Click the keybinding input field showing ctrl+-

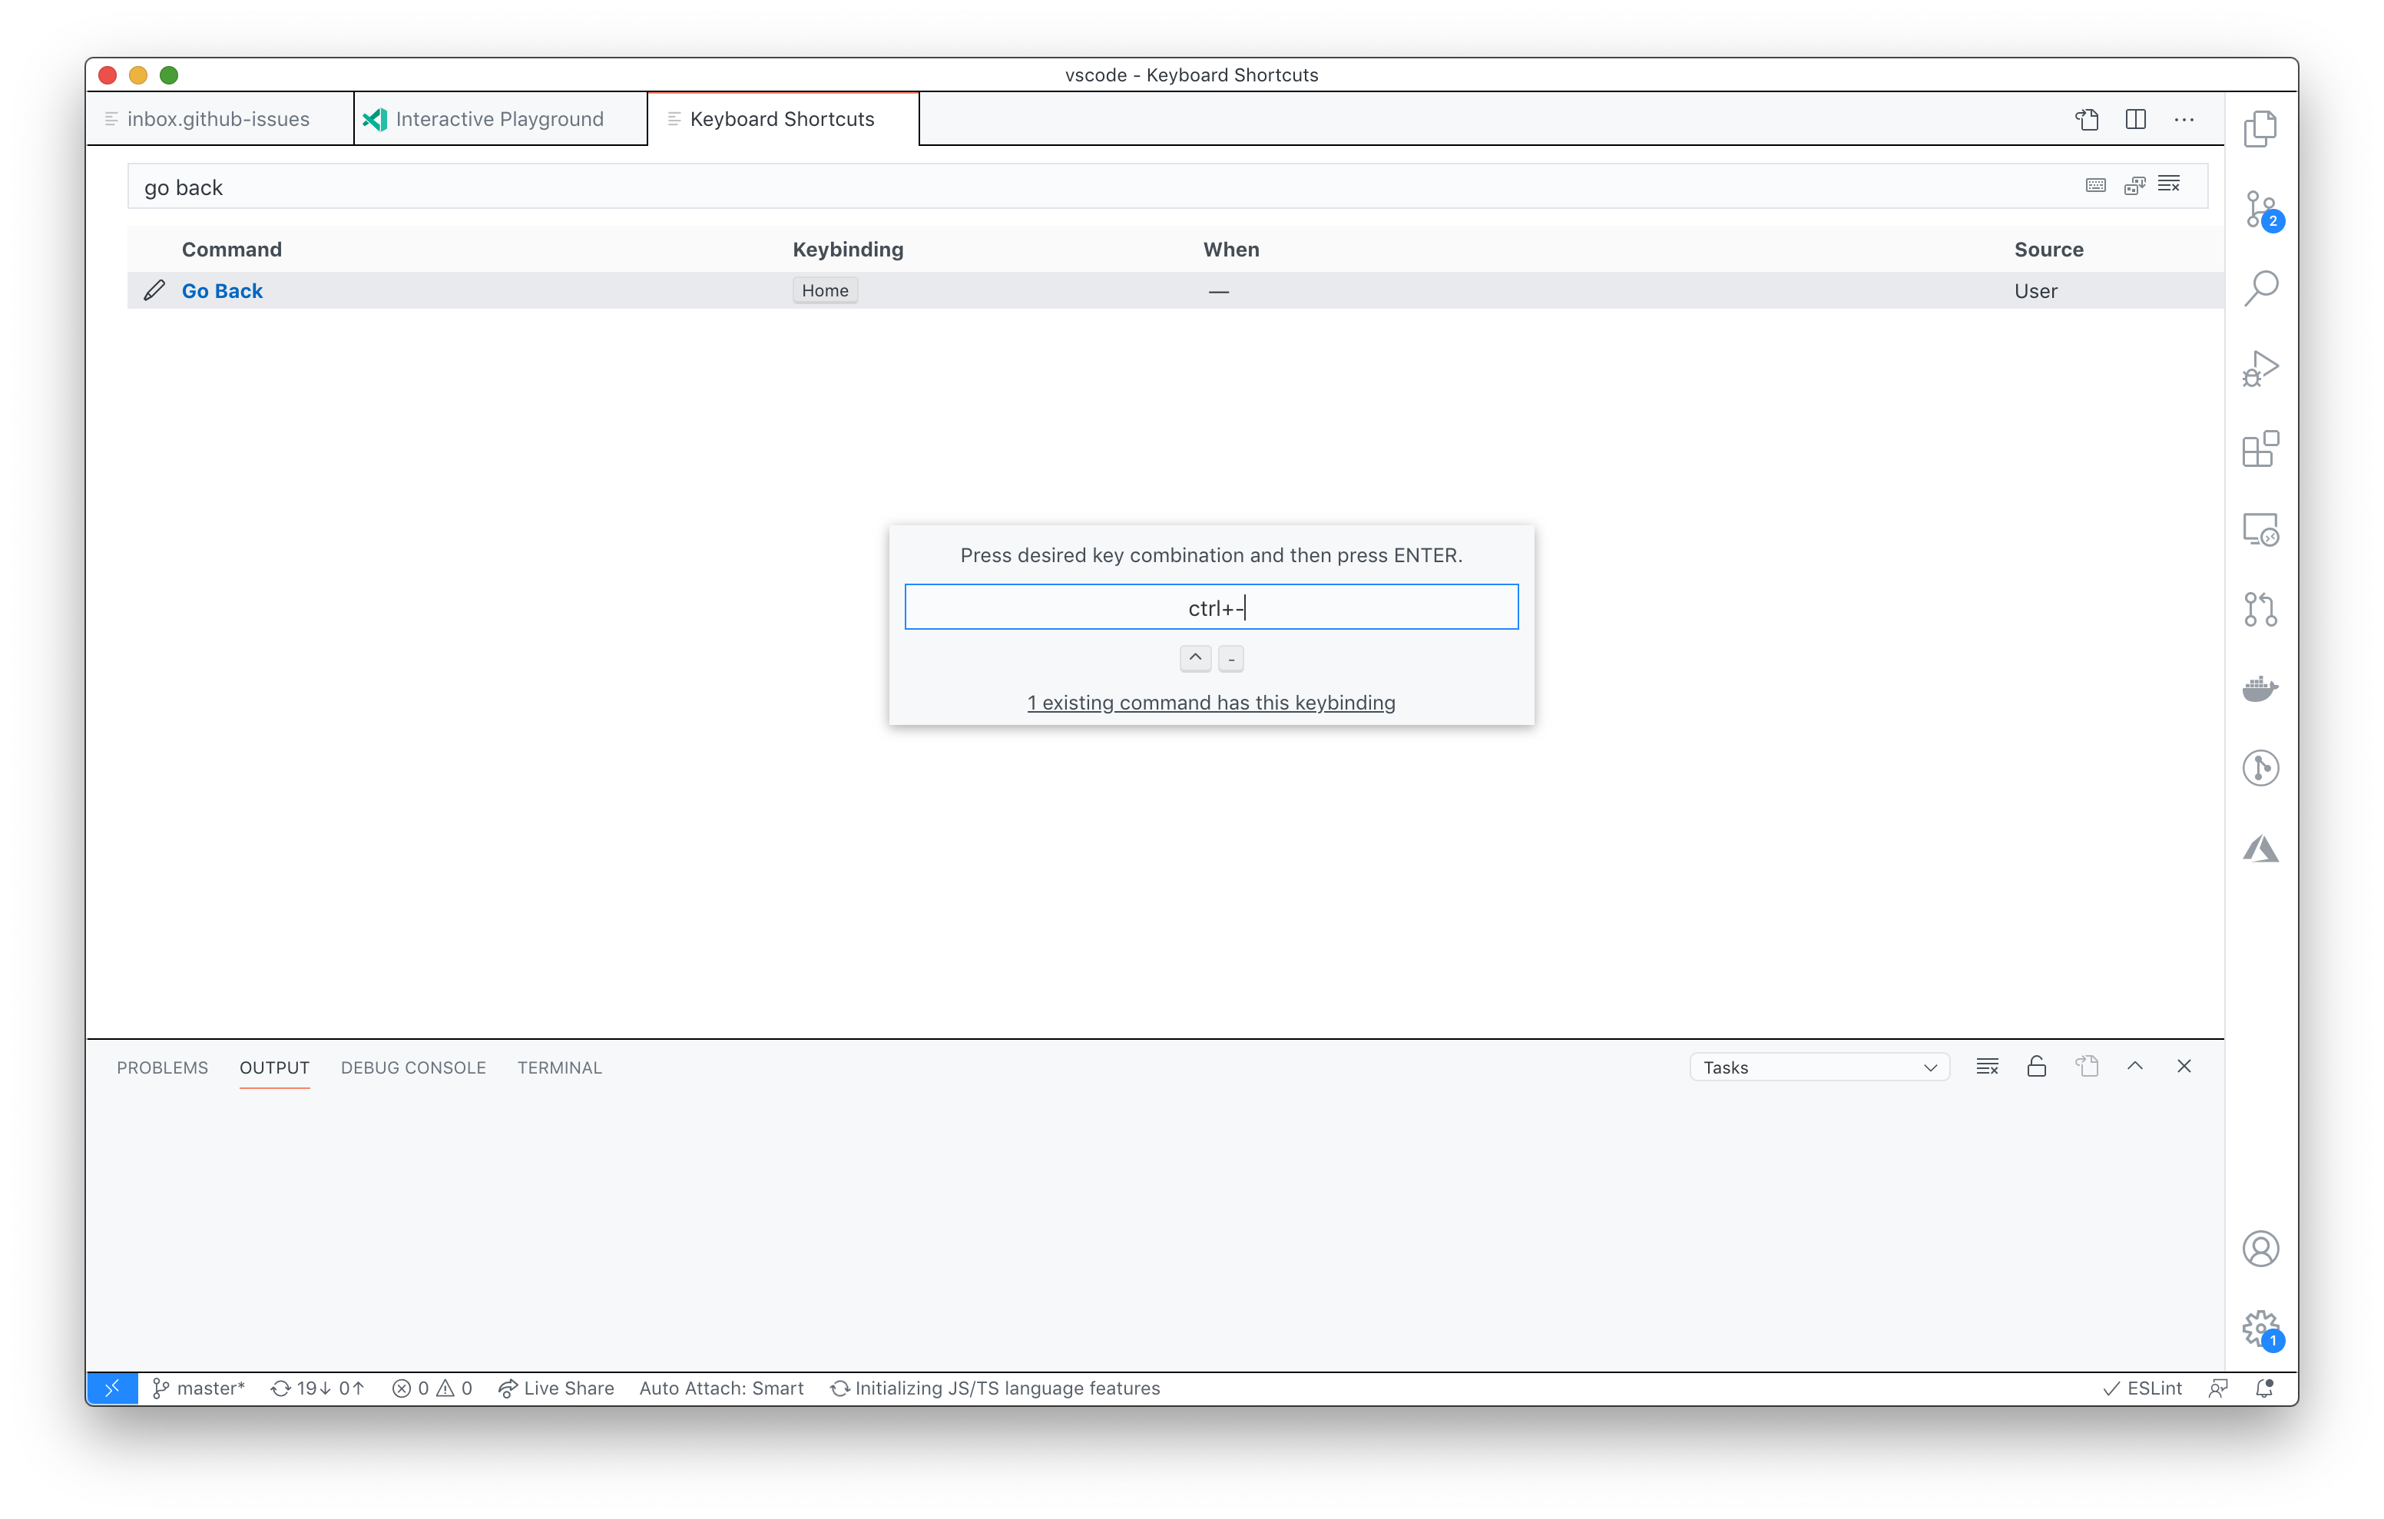(x=1210, y=607)
